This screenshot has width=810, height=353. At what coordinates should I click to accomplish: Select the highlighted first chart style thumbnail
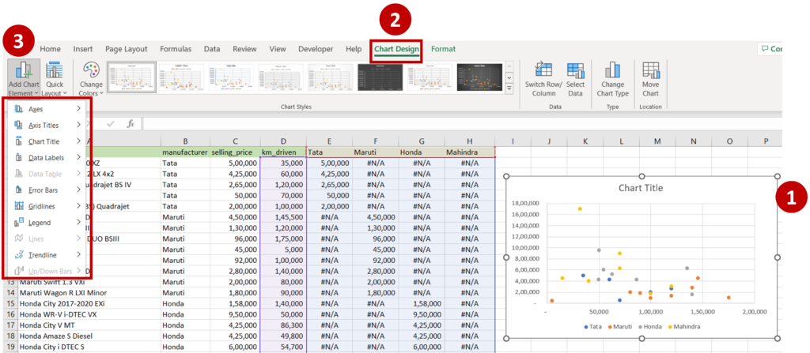[x=131, y=77]
